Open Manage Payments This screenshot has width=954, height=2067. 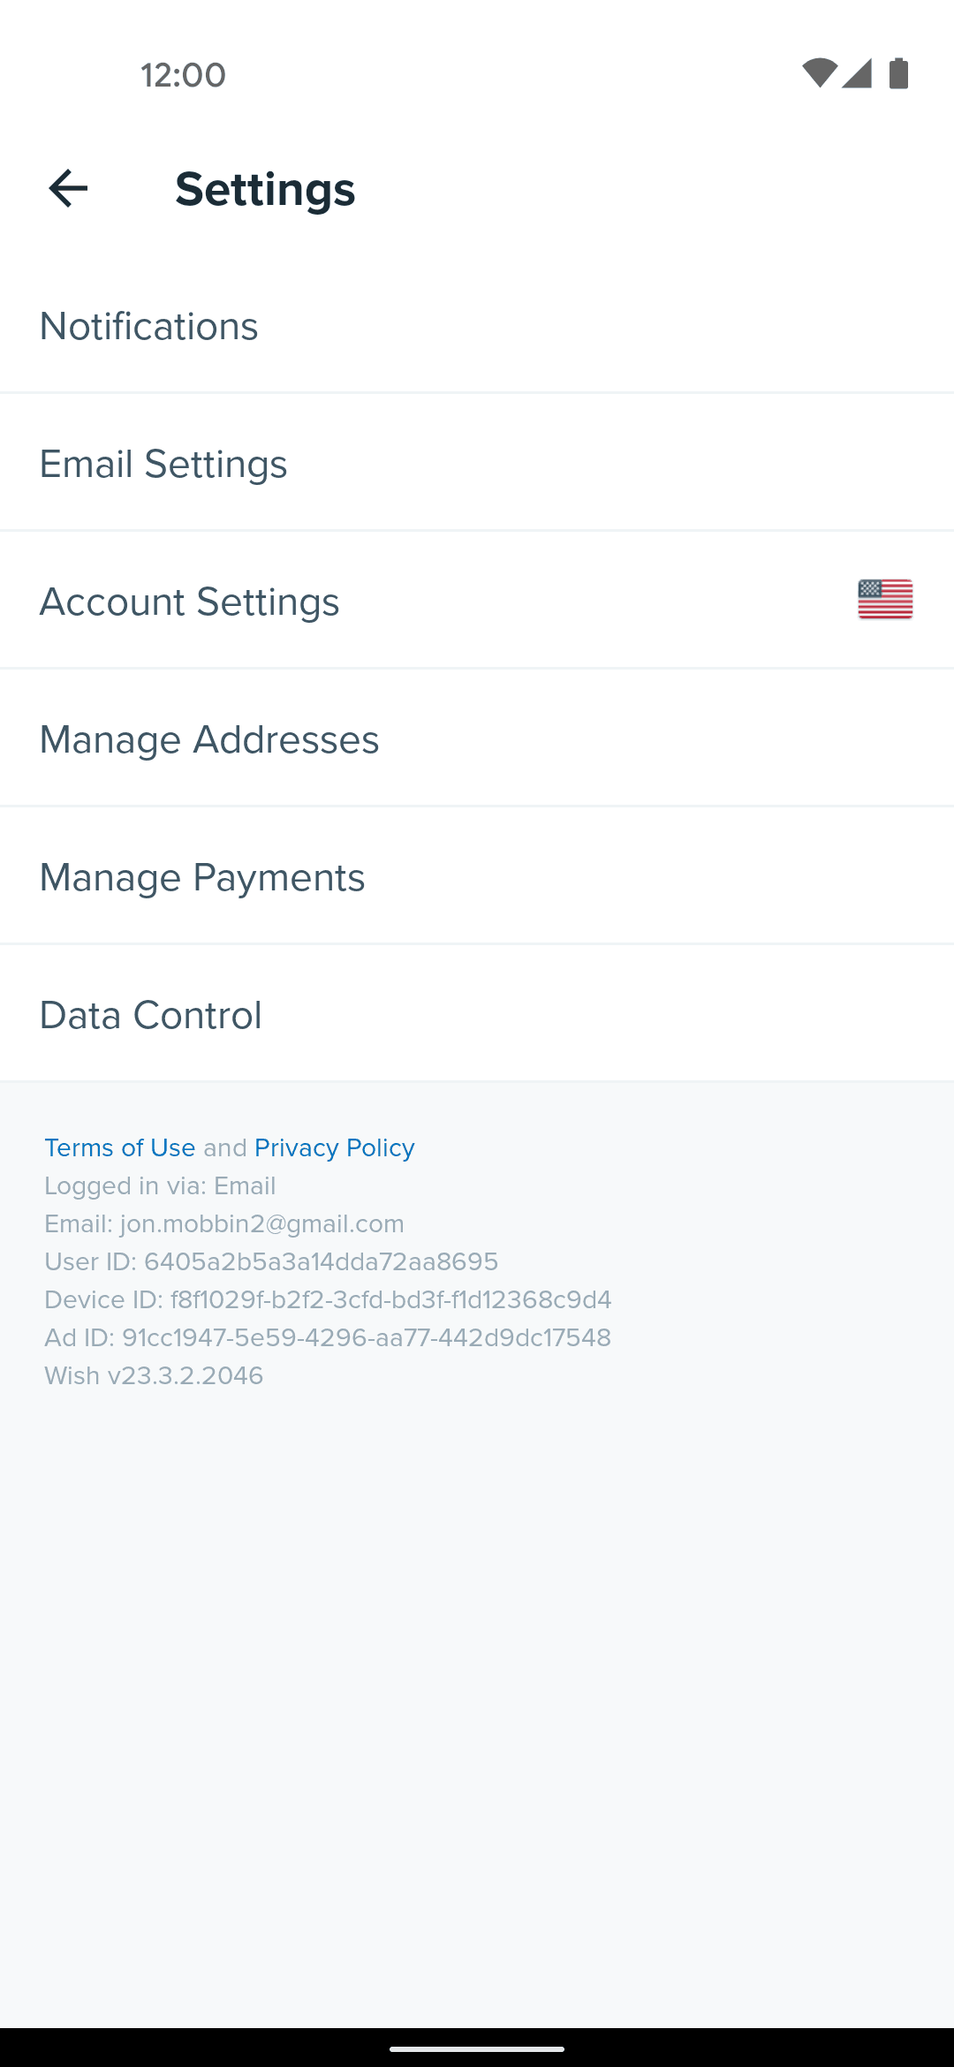[477, 877]
